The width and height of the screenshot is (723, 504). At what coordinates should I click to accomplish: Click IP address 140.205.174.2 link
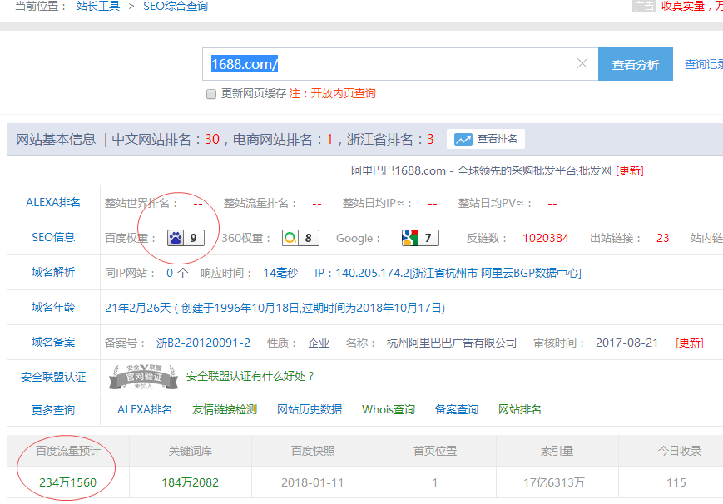click(x=448, y=273)
